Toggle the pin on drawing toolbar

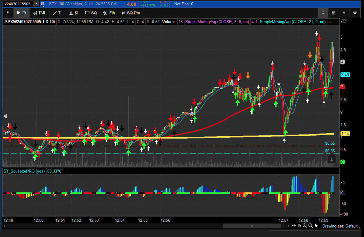pos(8,13)
